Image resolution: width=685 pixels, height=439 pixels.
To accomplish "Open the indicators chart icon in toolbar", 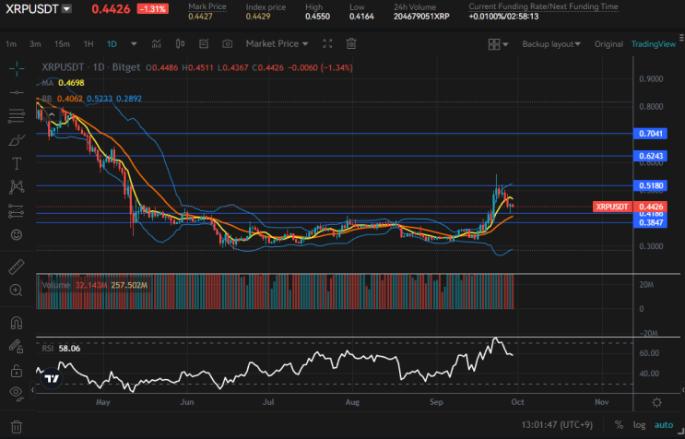I will 157,43.
